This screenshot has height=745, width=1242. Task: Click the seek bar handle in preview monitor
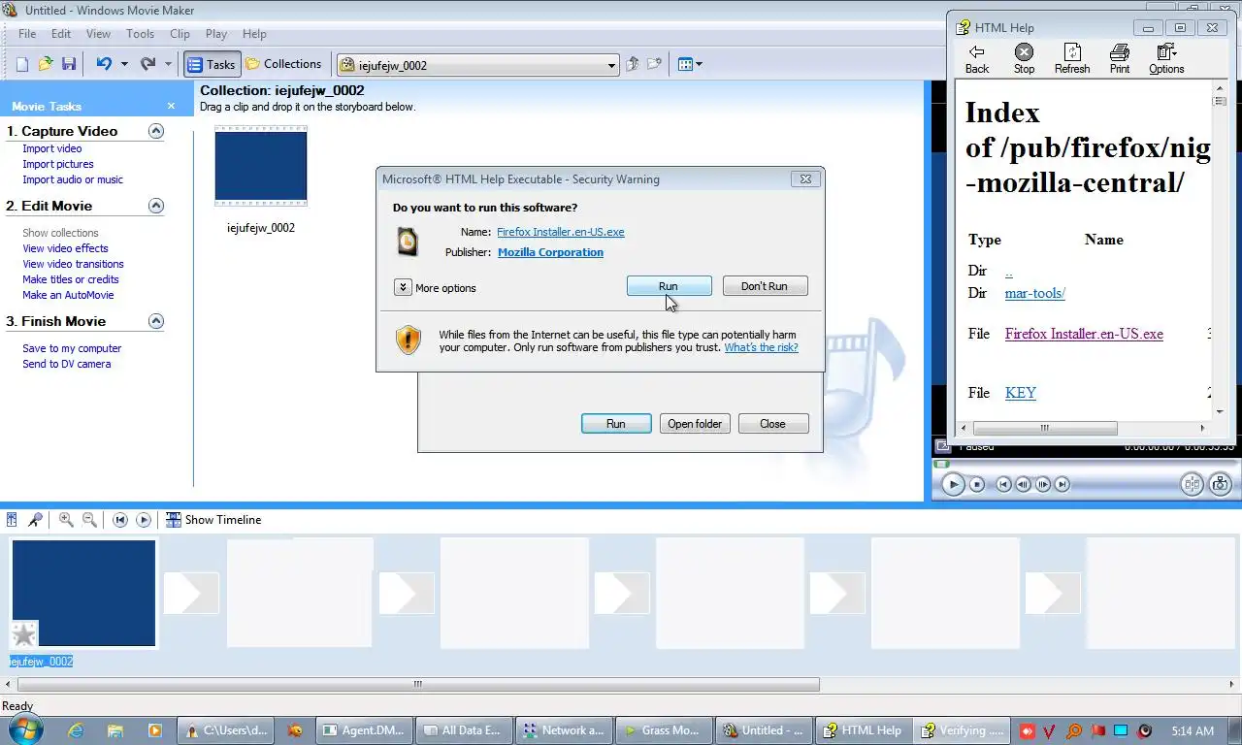click(939, 464)
